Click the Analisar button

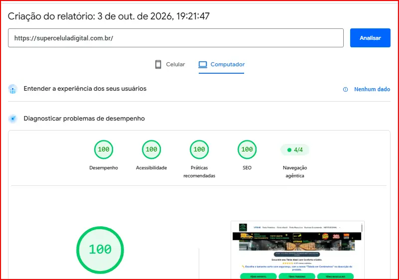coord(370,38)
